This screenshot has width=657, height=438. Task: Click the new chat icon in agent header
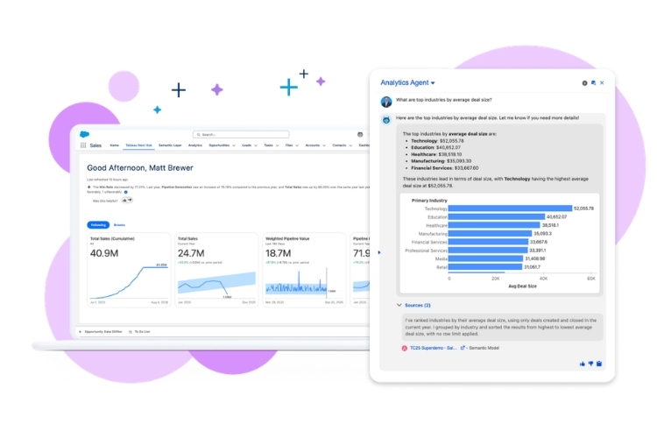coord(593,83)
